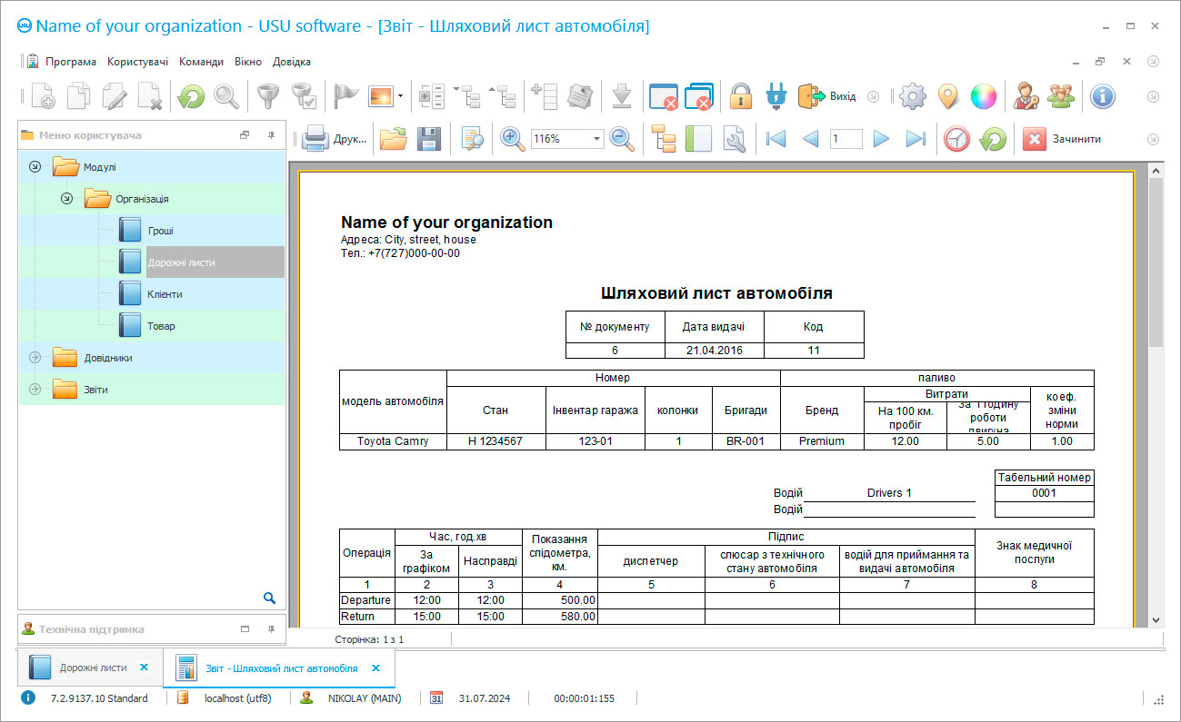Save the report with the floppy disk icon

click(429, 139)
